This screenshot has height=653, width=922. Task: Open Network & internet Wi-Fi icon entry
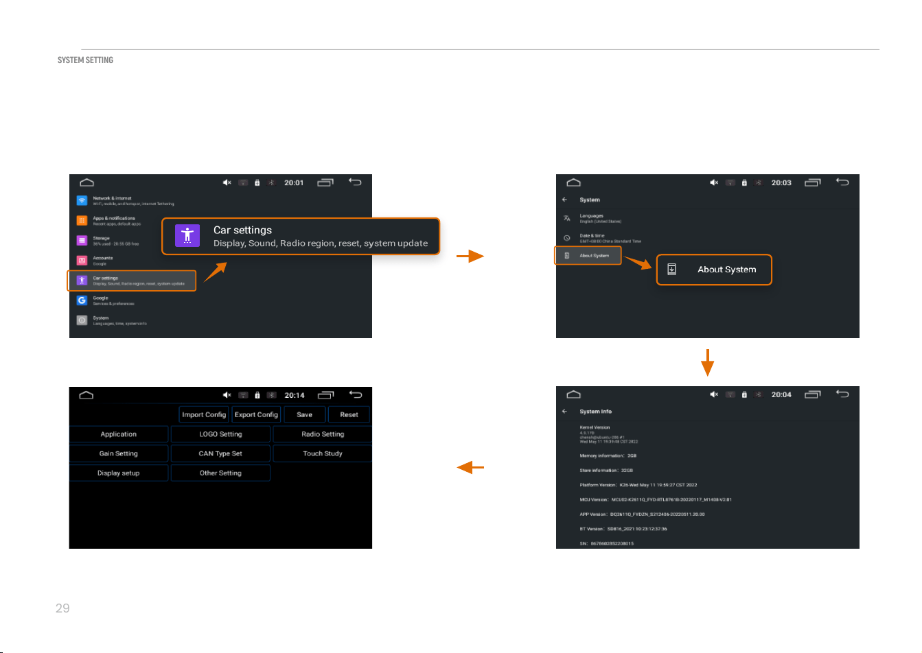click(82, 201)
